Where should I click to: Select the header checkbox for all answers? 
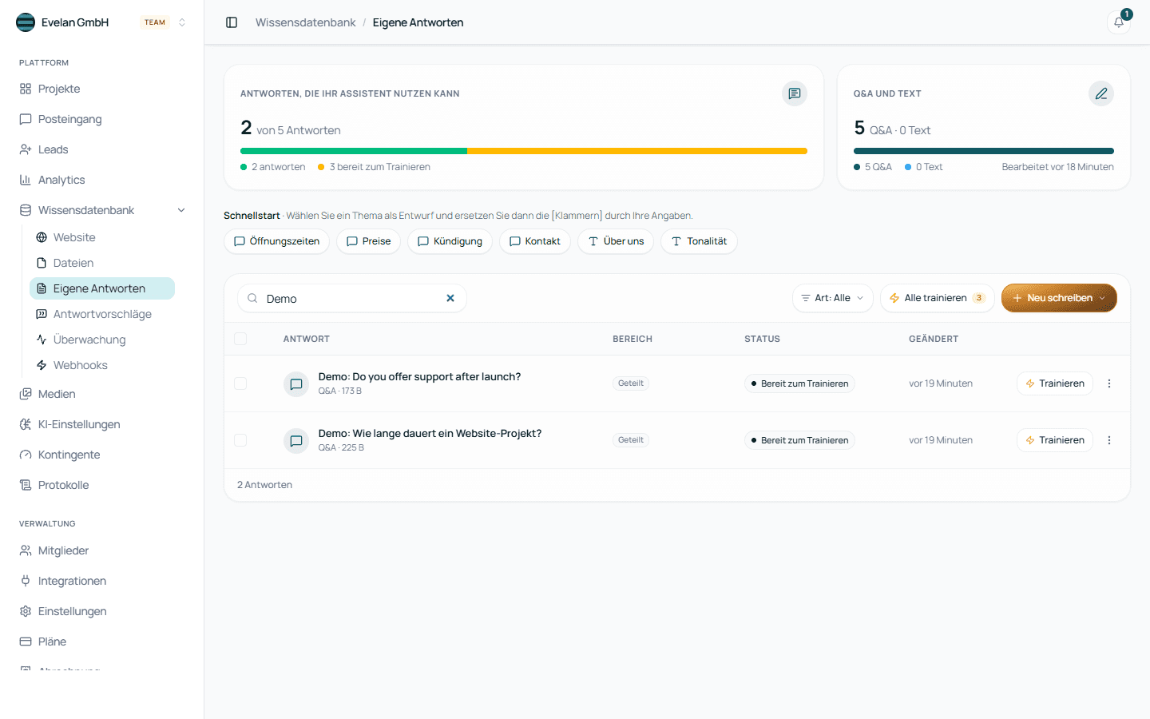coord(240,339)
